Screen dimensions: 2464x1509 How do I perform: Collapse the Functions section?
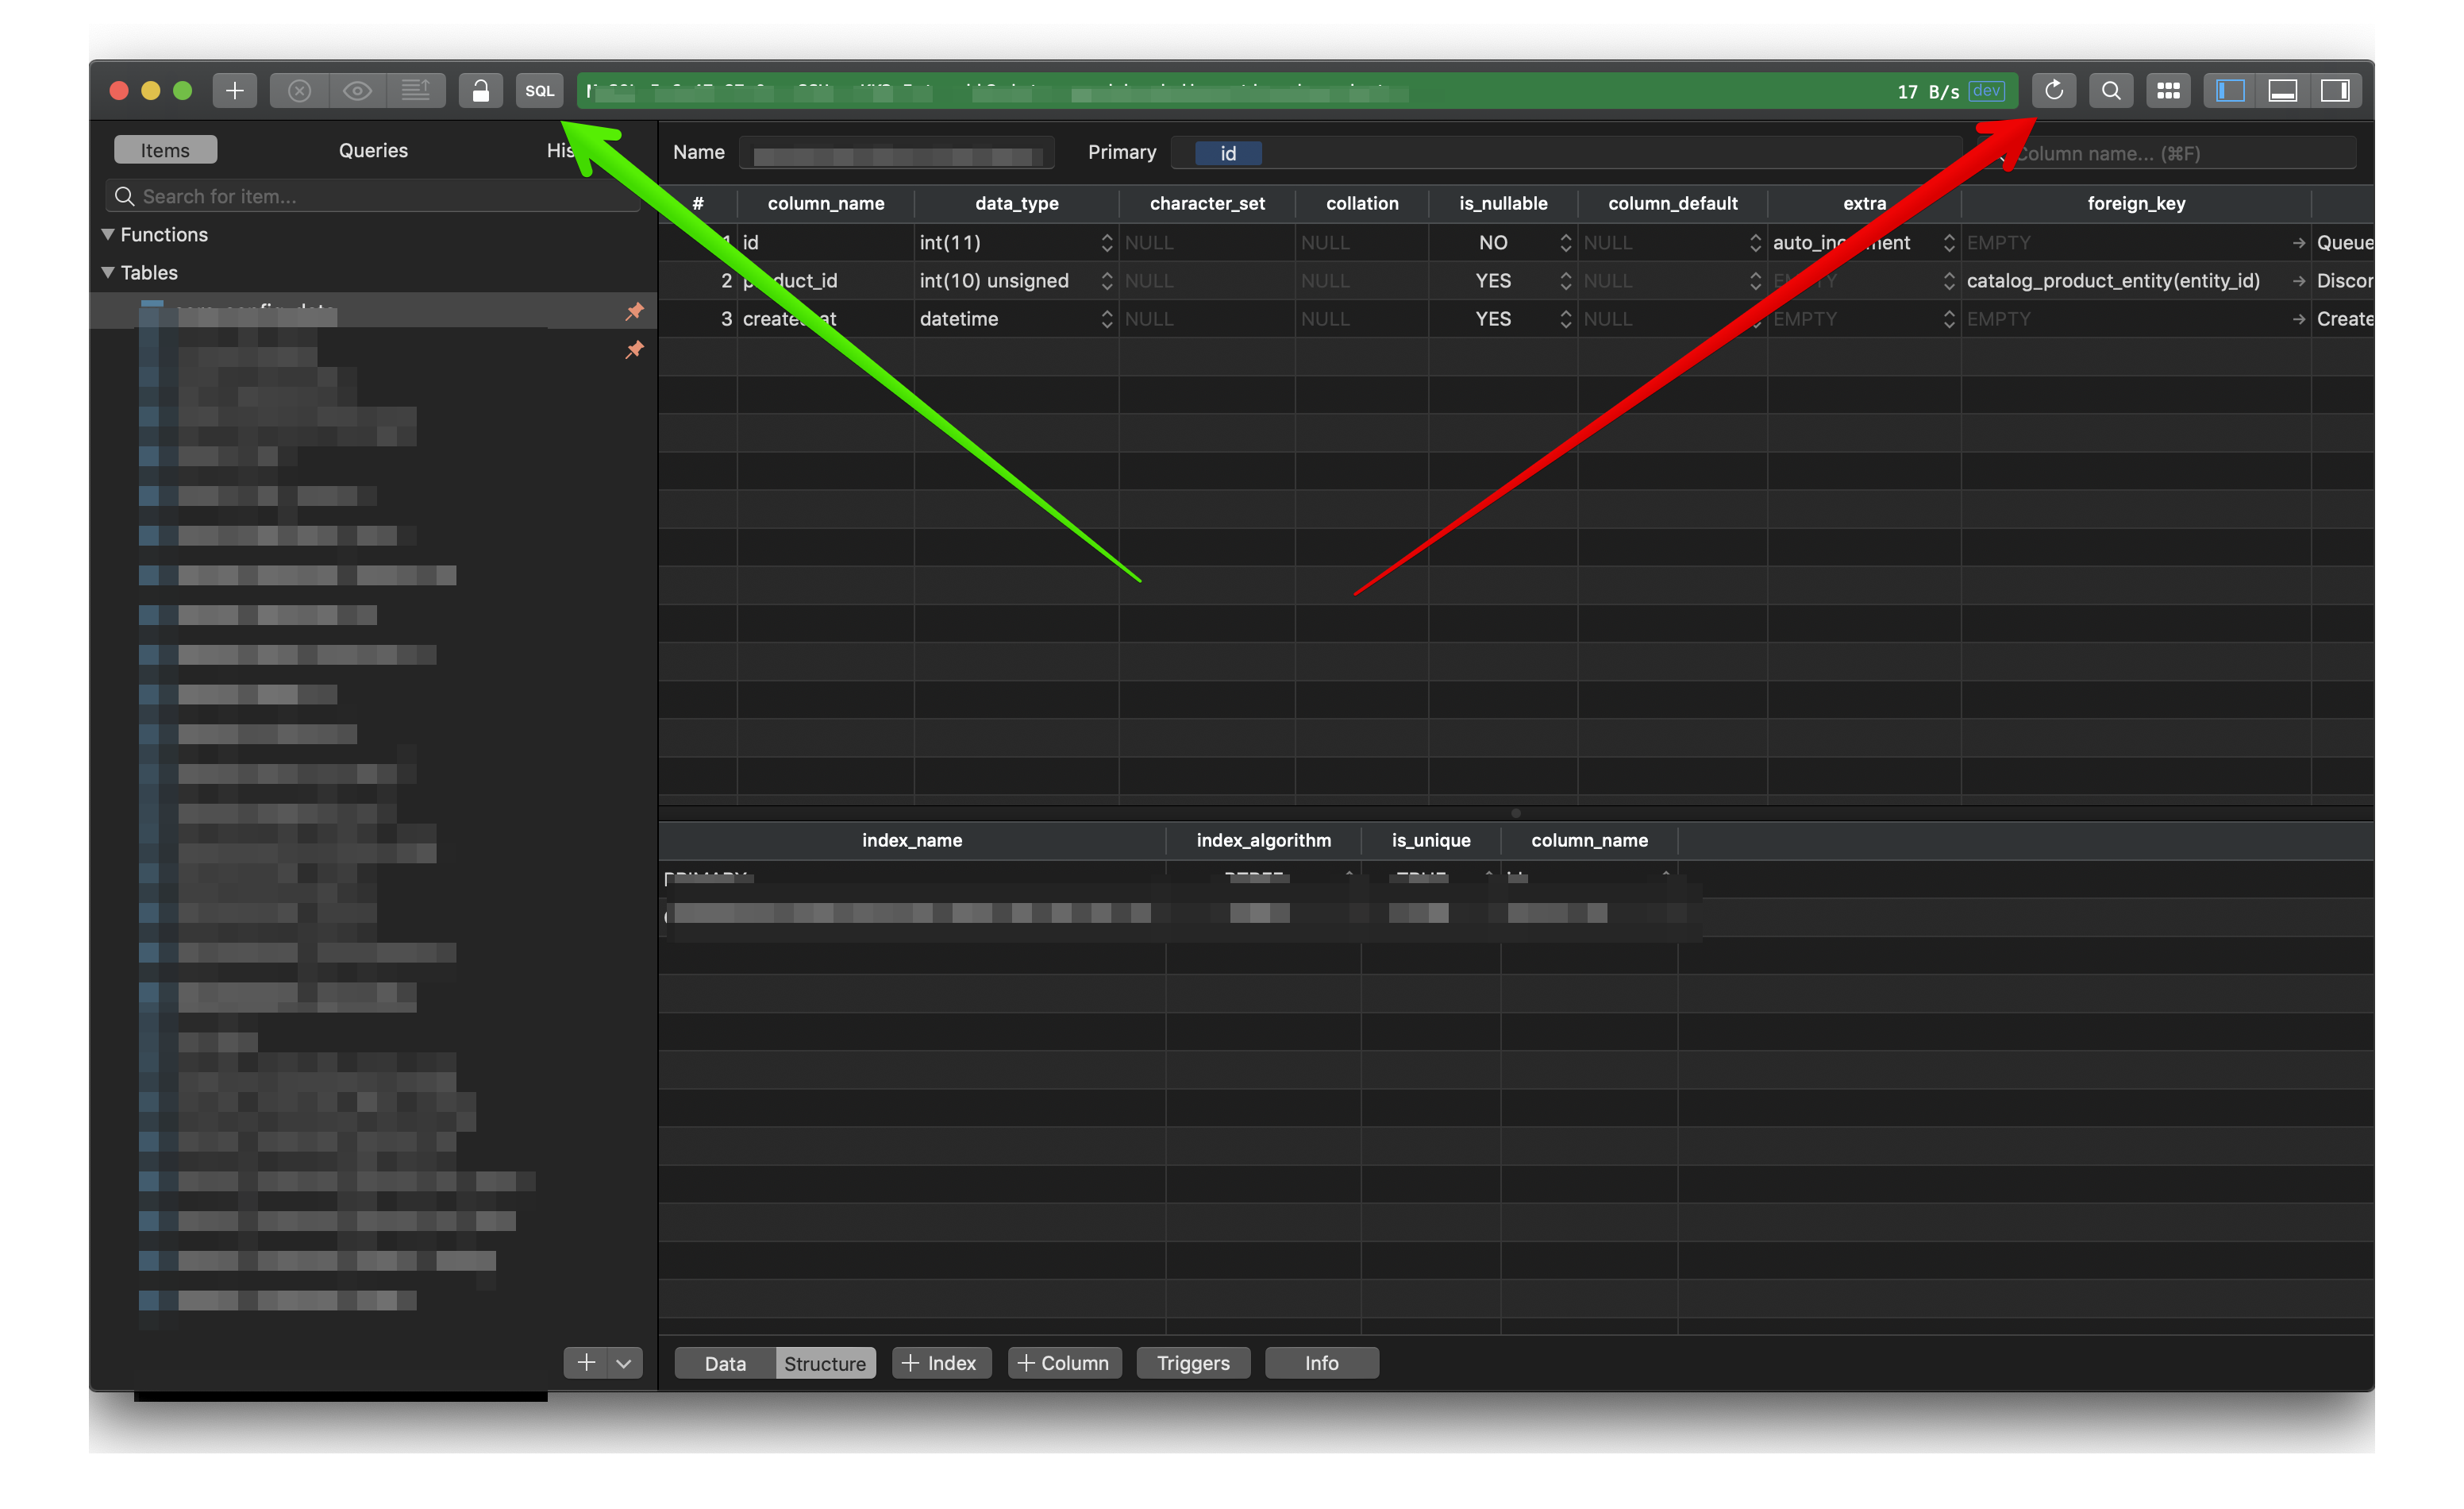pyautogui.click(x=107, y=234)
